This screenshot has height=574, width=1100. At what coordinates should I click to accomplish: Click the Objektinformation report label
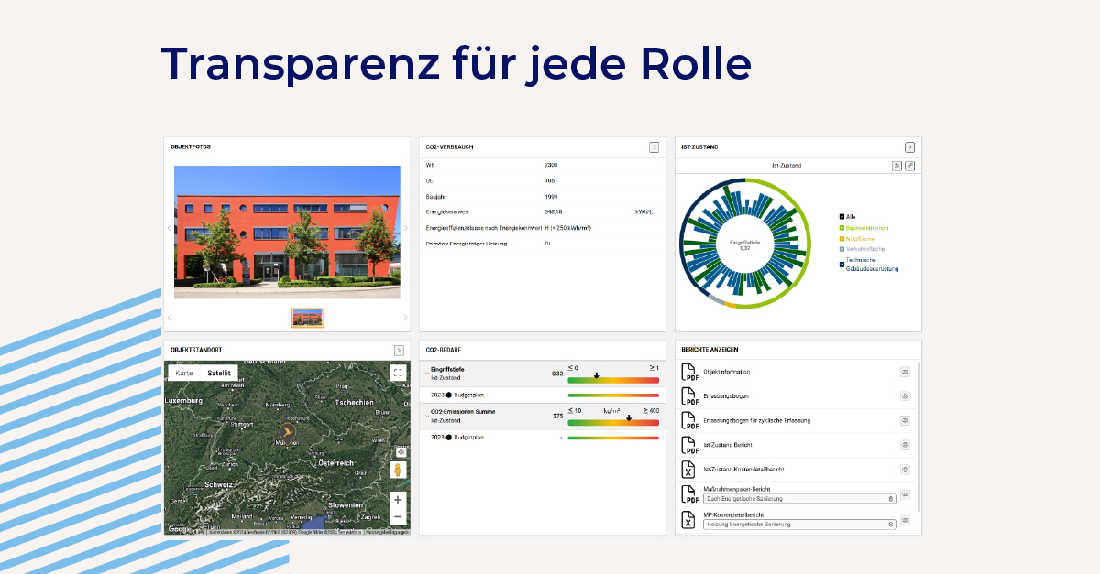[x=727, y=372]
